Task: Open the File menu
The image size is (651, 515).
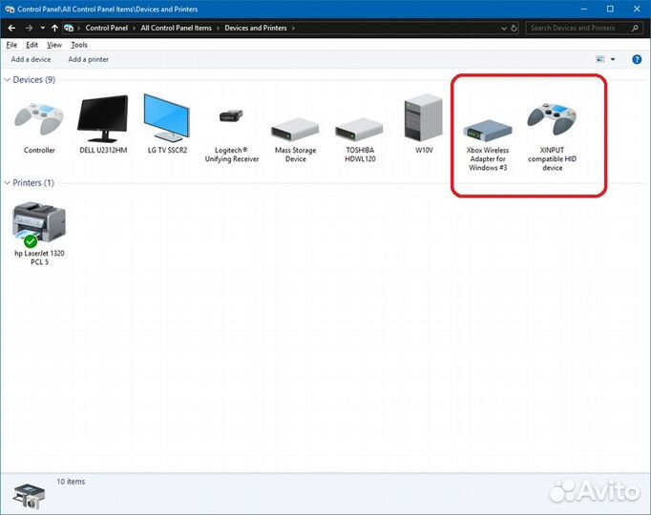Action: point(11,45)
